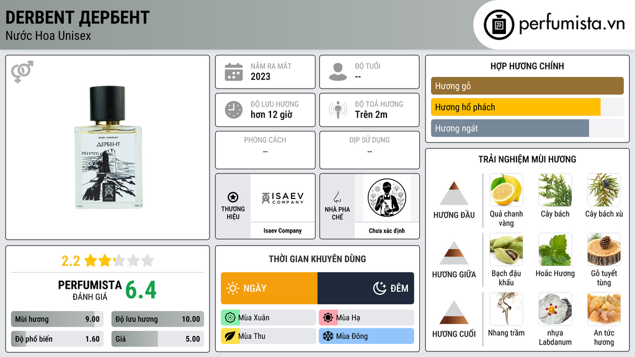Select the Ngày daytime segment

pos(269,288)
